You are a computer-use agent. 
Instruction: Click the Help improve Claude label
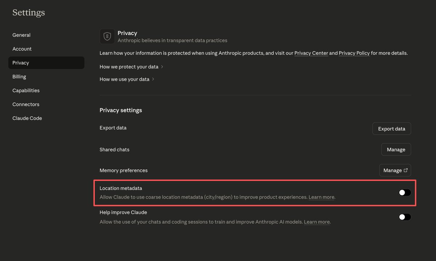123,212
